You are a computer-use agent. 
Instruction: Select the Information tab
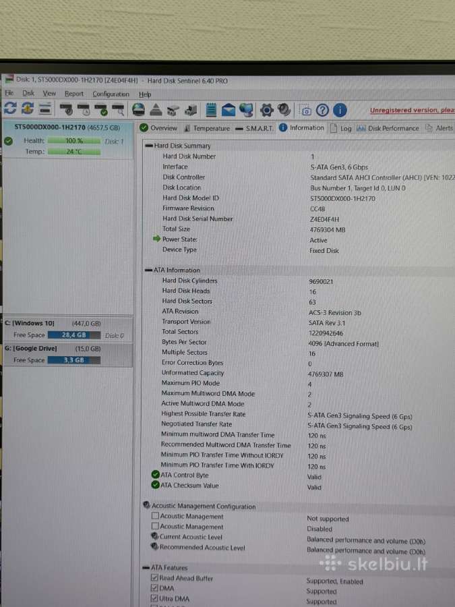coord(302,127)
